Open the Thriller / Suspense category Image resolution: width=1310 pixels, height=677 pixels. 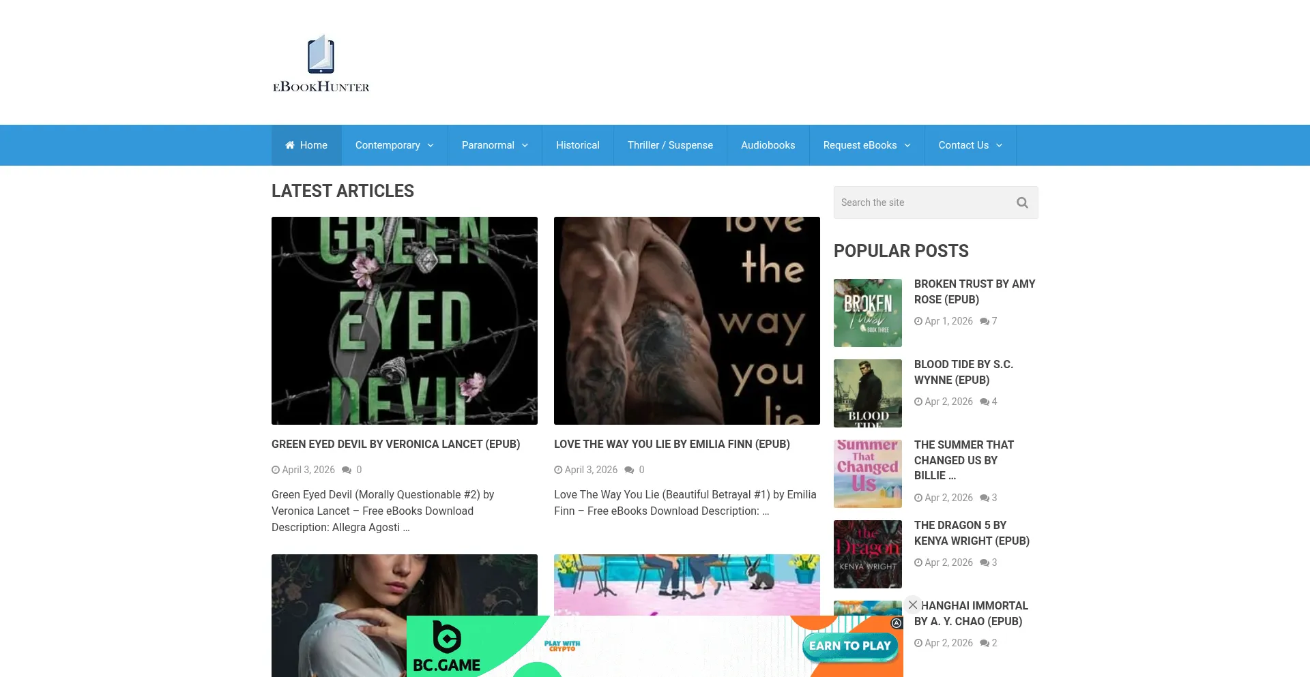(x=670, y=145)
